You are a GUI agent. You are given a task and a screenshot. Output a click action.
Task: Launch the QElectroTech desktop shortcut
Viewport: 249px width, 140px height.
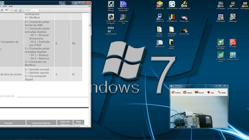click(160, 44)
